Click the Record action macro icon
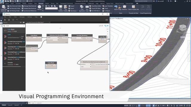Viewport: 191px width, 107px height. coord(39,7)
